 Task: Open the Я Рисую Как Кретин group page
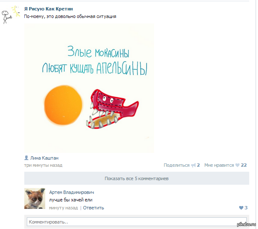[49, 9]
